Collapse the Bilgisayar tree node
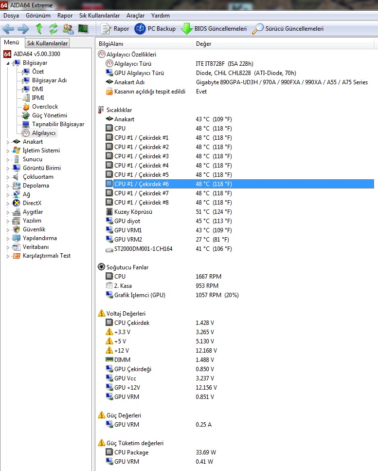Image resolution: width=378 pixels, height=471 pixels. click(x=8, y=63)
